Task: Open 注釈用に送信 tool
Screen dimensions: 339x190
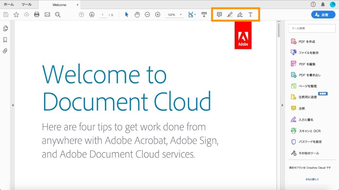Action: coord(304,97)
